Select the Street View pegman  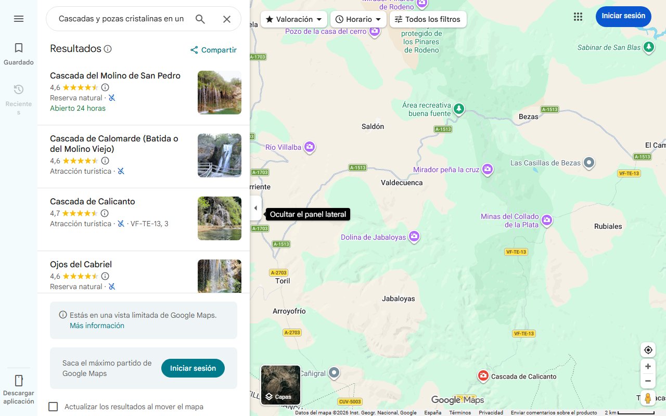pos(648,398)
